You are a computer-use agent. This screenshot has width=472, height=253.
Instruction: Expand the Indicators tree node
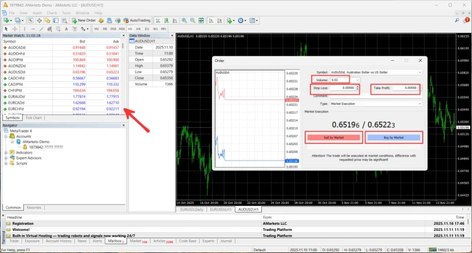[x=6, y=152]
